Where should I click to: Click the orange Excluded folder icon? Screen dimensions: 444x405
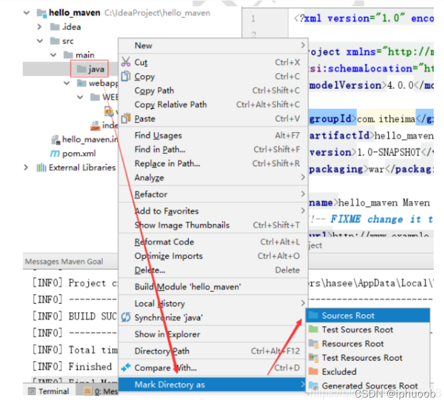click(x=313, y=371)
